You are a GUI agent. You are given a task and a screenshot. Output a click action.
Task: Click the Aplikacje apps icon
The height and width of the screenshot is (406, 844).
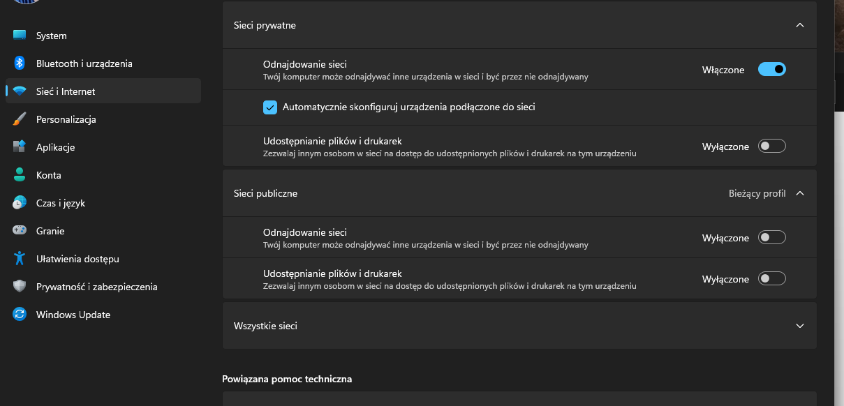(x=20, y=147)
